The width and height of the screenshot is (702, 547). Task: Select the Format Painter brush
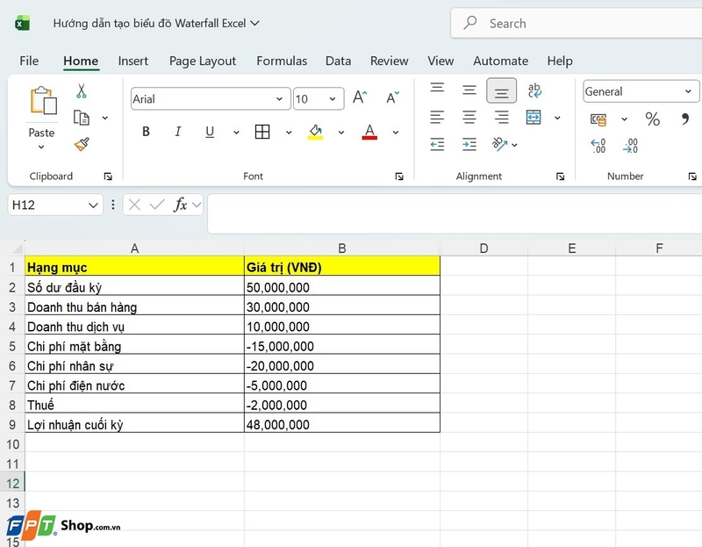point(82,144)
